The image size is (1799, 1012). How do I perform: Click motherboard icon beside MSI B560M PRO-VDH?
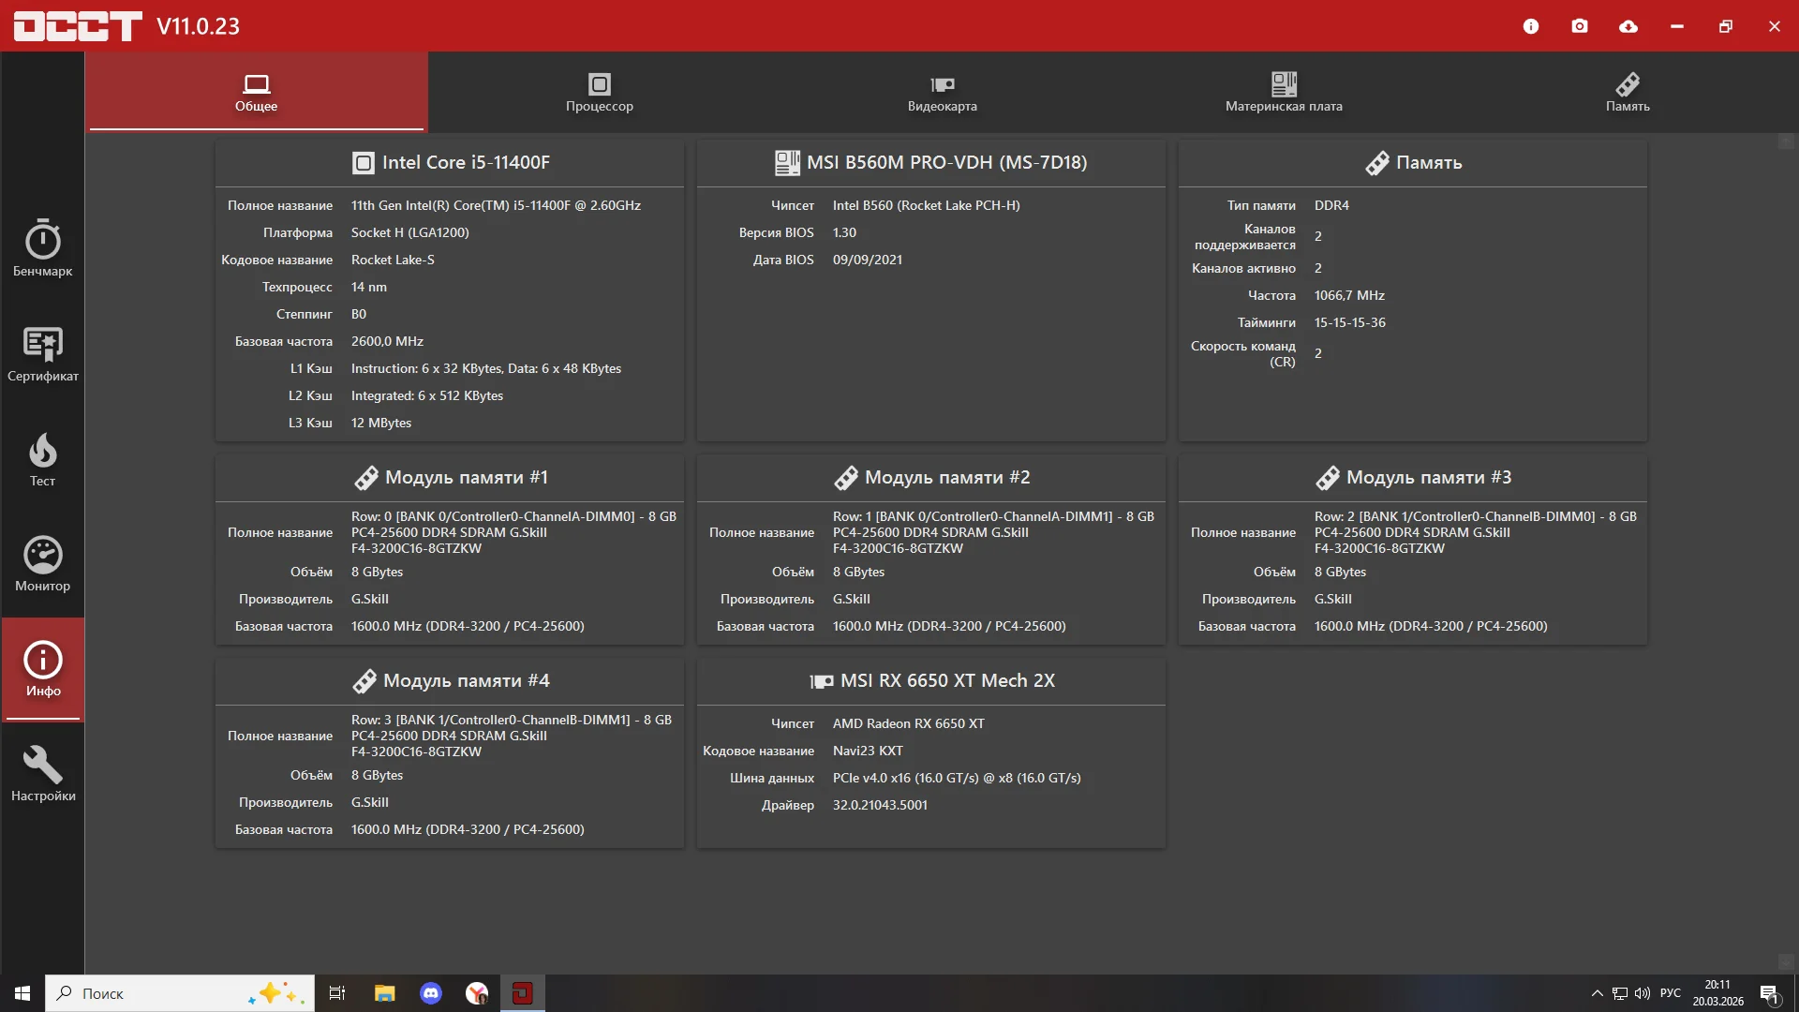787,163
